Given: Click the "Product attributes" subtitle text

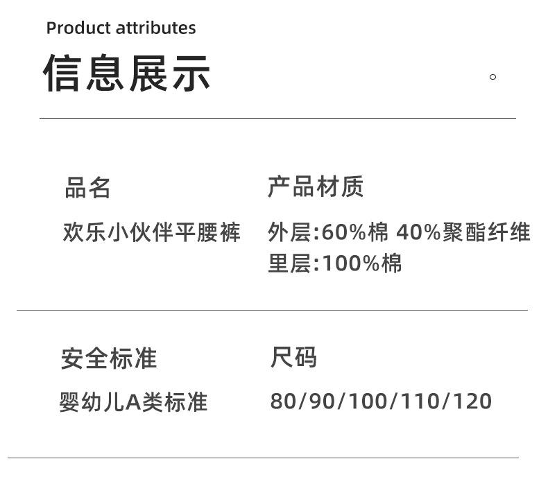Looking at the screenshot, I should tap(121, 28).
